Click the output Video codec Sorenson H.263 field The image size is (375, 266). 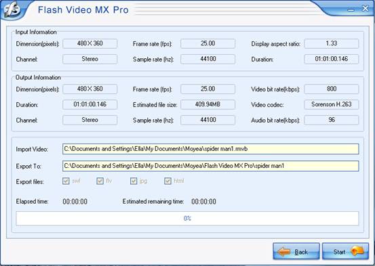[332, 104]
